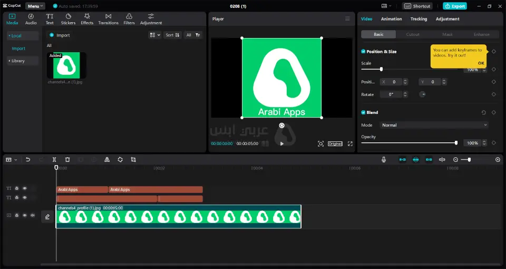Open the Menu dropdown in title bar
The width and height of the screenshot is (506, 269).
35,6
